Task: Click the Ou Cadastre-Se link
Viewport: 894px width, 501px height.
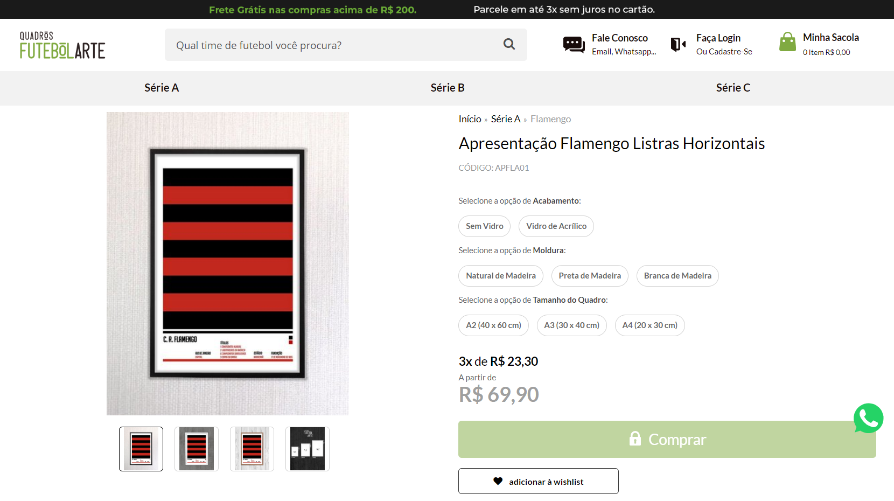Action: tap(724, 52)
